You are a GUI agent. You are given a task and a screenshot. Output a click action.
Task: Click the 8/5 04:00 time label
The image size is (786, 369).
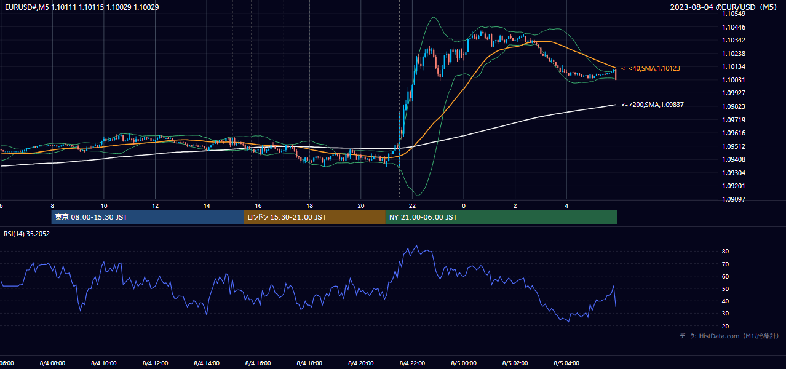pyautogui.click(x=567, y=363)
